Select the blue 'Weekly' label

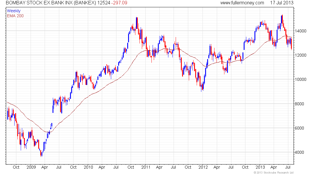click(14, 11)
